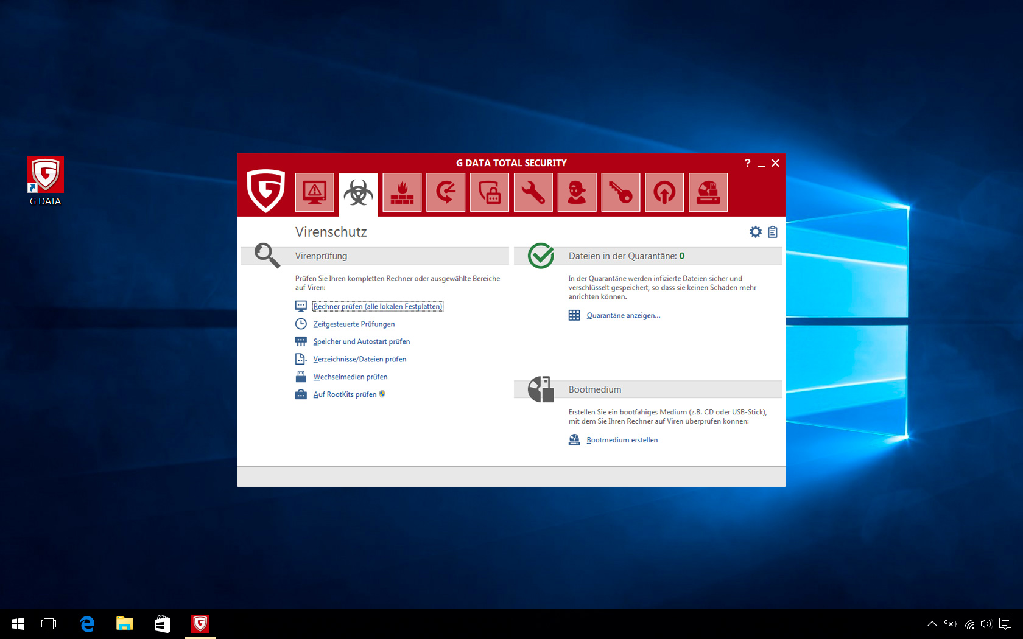Open Virenschutz settings gear
The width and height of the screenshot is (1023, 639).
click(756, 232)
